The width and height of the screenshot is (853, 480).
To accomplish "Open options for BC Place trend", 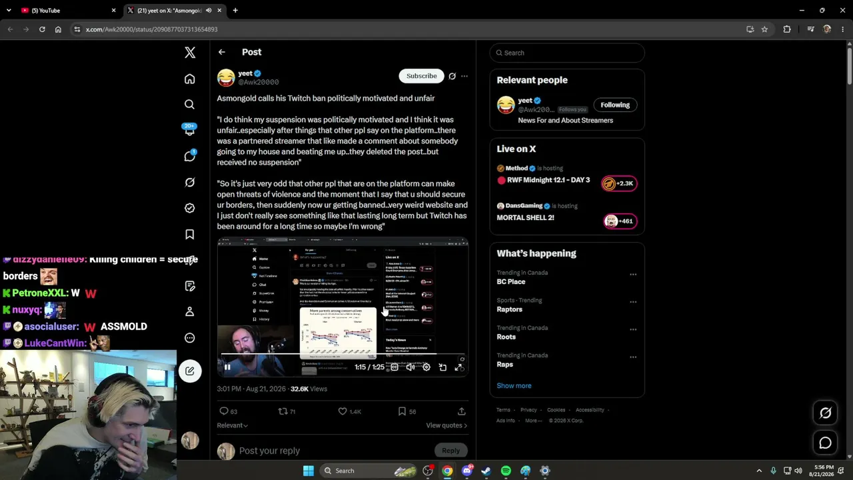I will point(633,274).
